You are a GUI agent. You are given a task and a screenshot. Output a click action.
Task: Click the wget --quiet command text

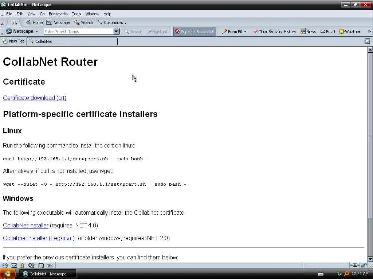(95, 184)
